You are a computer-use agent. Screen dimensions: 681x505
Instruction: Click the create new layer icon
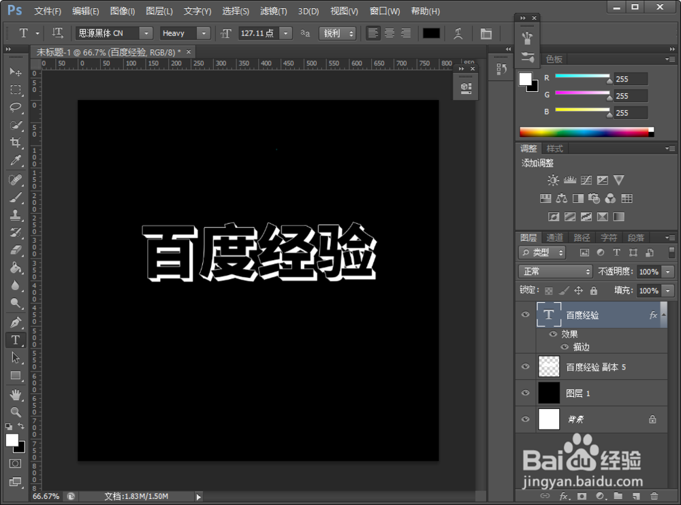[x=636, y=496]
